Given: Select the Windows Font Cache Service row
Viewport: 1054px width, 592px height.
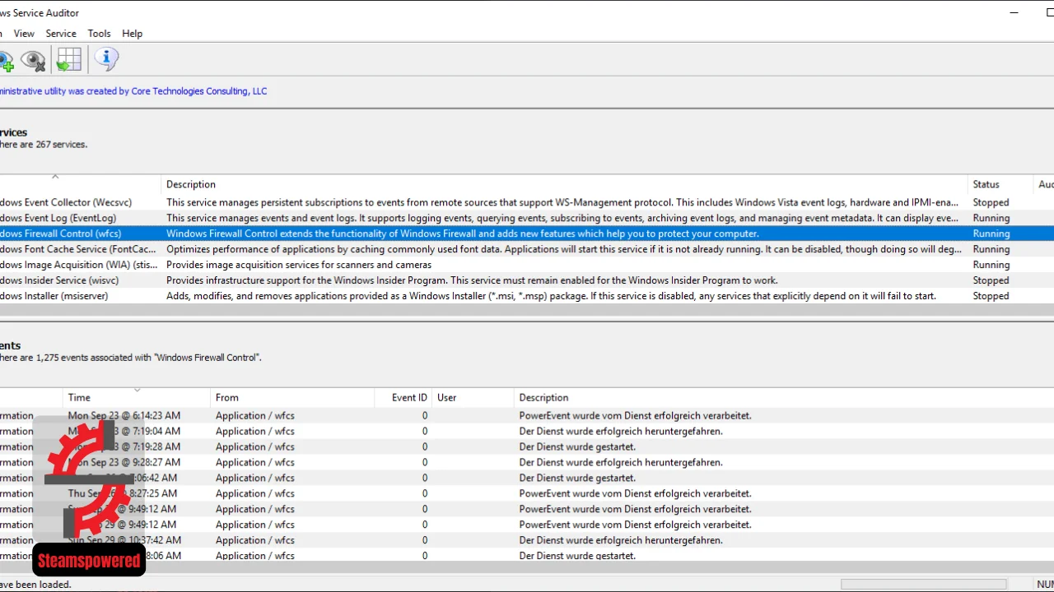Looking at the screenshot, I should pyautogui.click(x=527, y=249).
